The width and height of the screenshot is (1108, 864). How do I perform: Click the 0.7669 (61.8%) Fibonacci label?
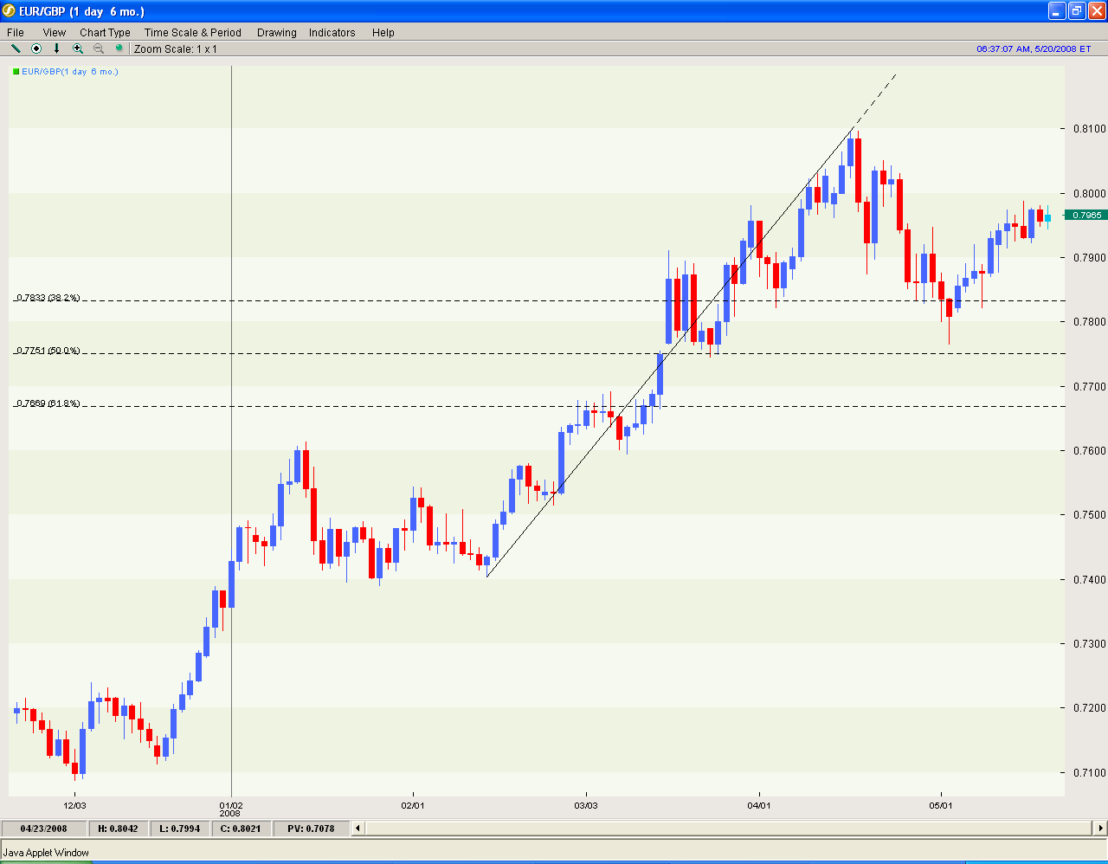48,403
